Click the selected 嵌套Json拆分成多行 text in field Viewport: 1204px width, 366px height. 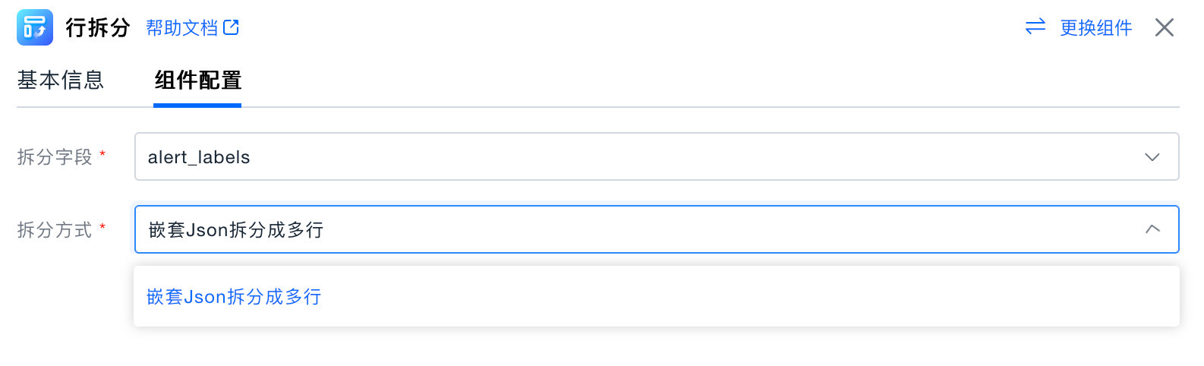coord(236,230)
